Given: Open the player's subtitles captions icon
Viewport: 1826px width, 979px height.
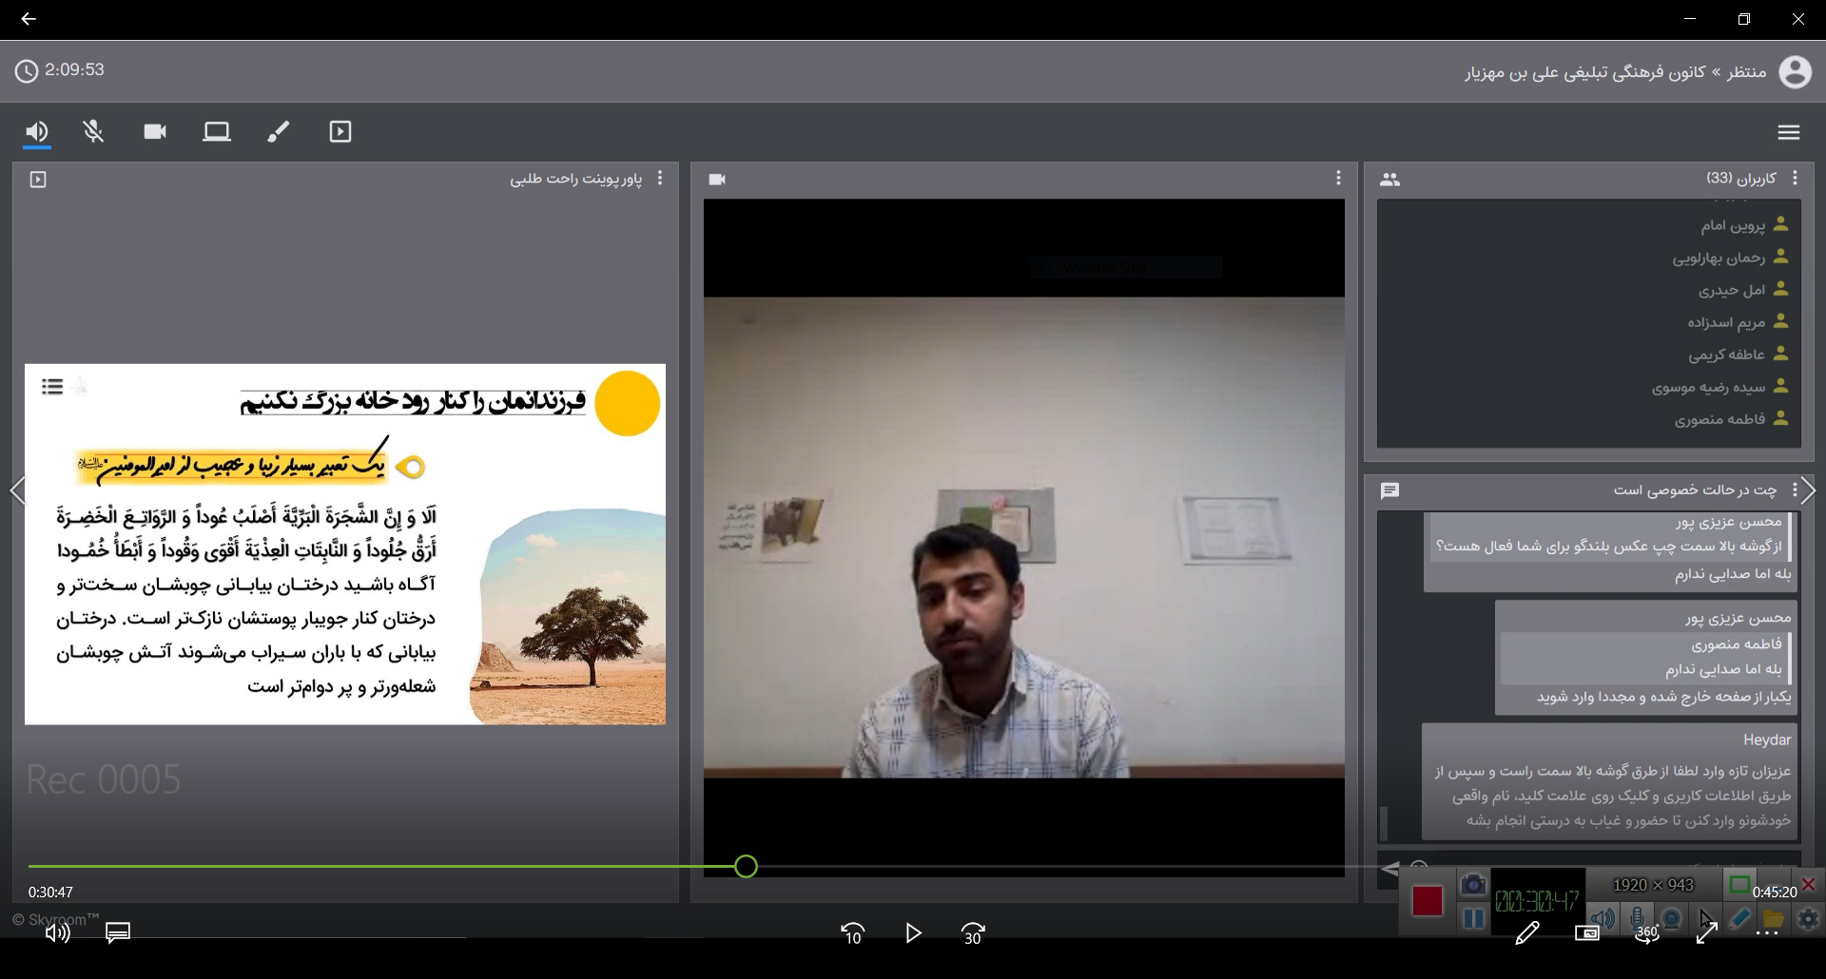Looking at the screenshot, I should (118, 933).
